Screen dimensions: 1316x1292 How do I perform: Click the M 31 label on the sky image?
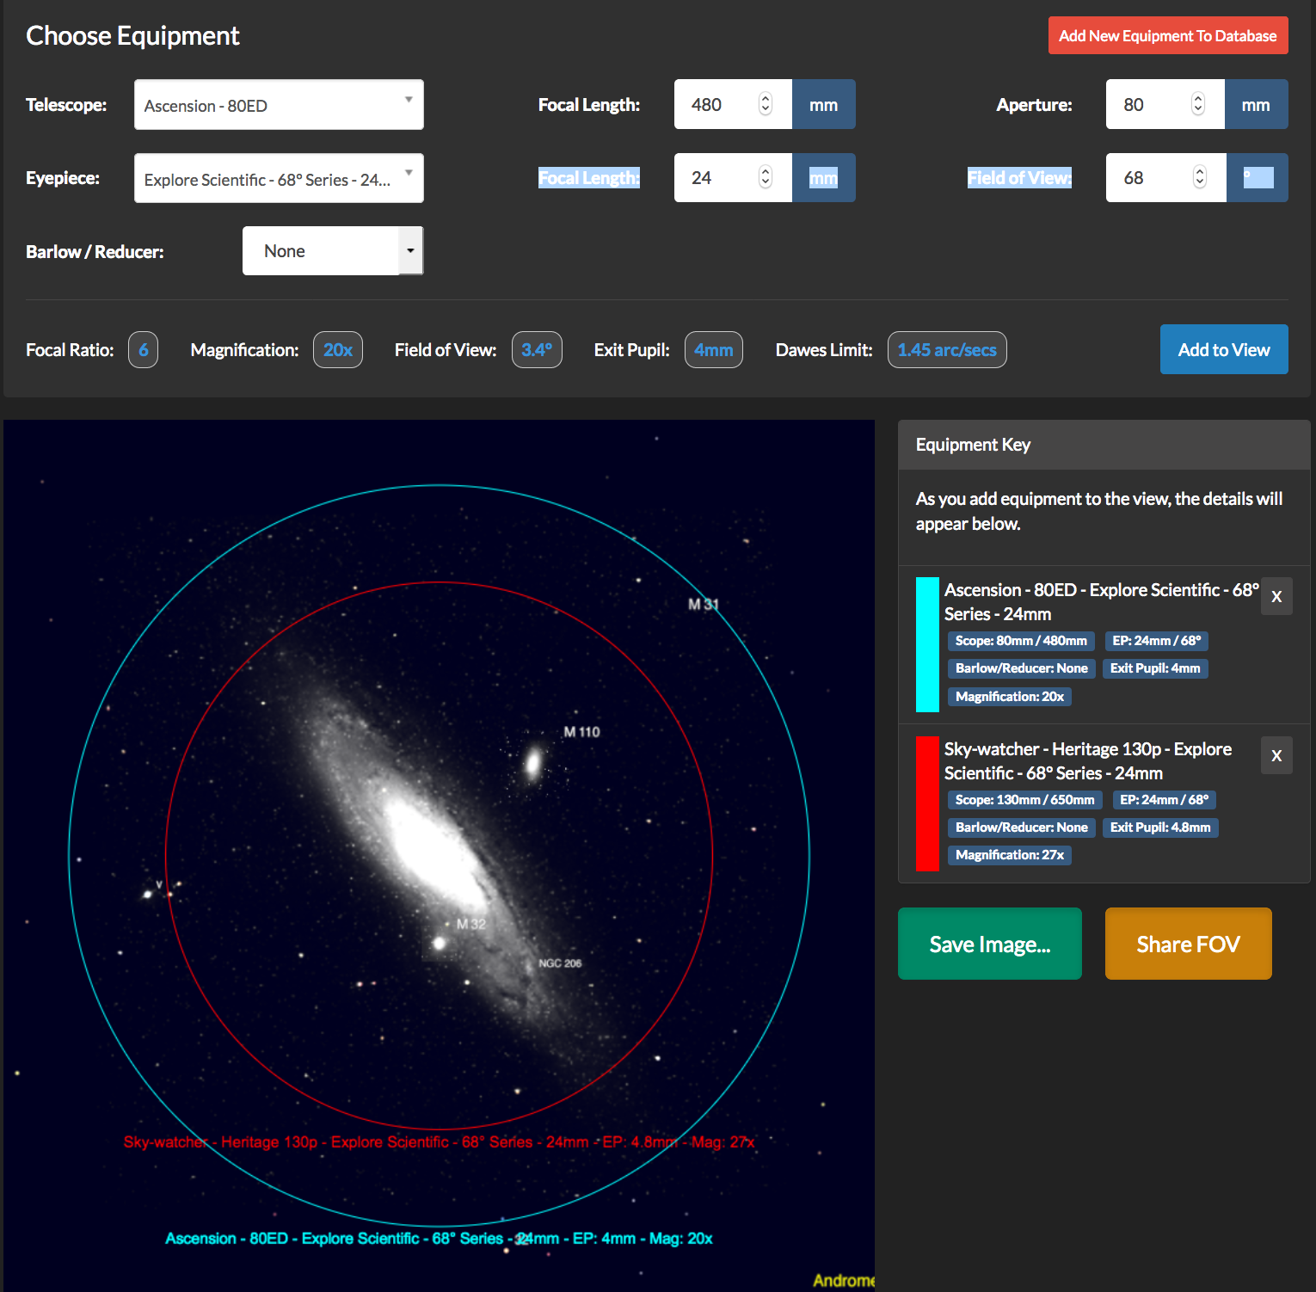point(703,605)
